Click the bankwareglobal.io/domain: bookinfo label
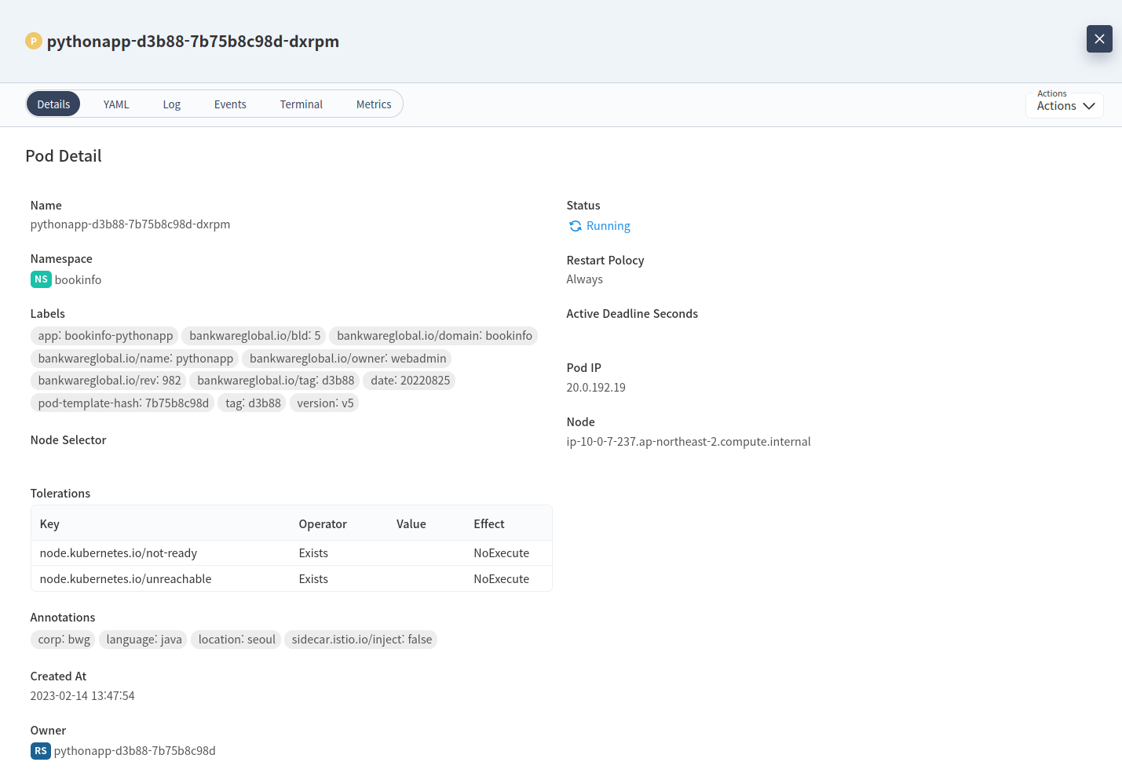 434,336
